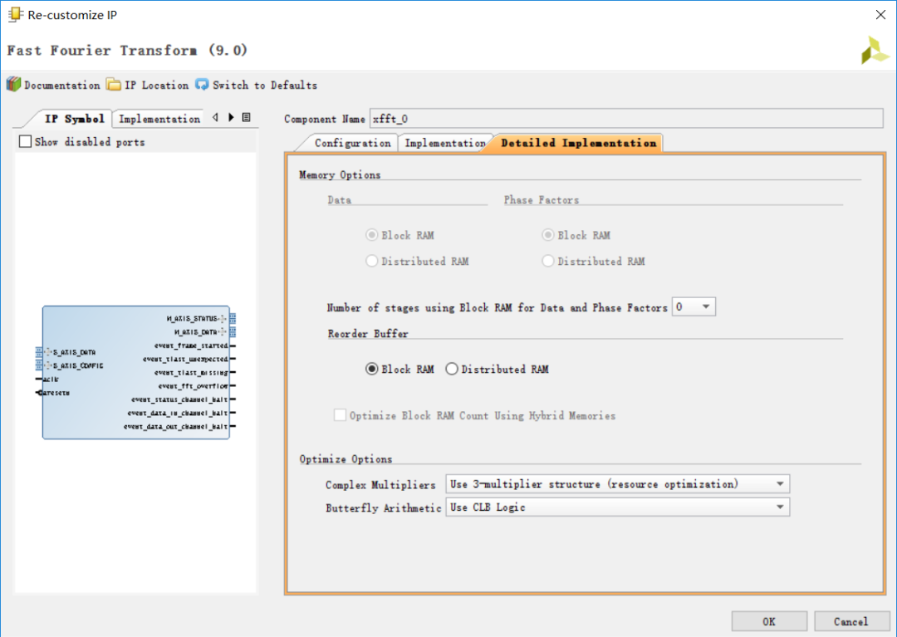The image size is (897, 637).
Task: Open the left-panel tab list icon
Action: tap(246, 118)
